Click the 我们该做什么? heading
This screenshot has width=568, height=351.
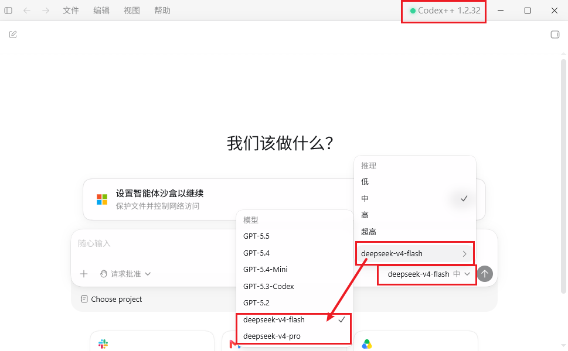280,143
